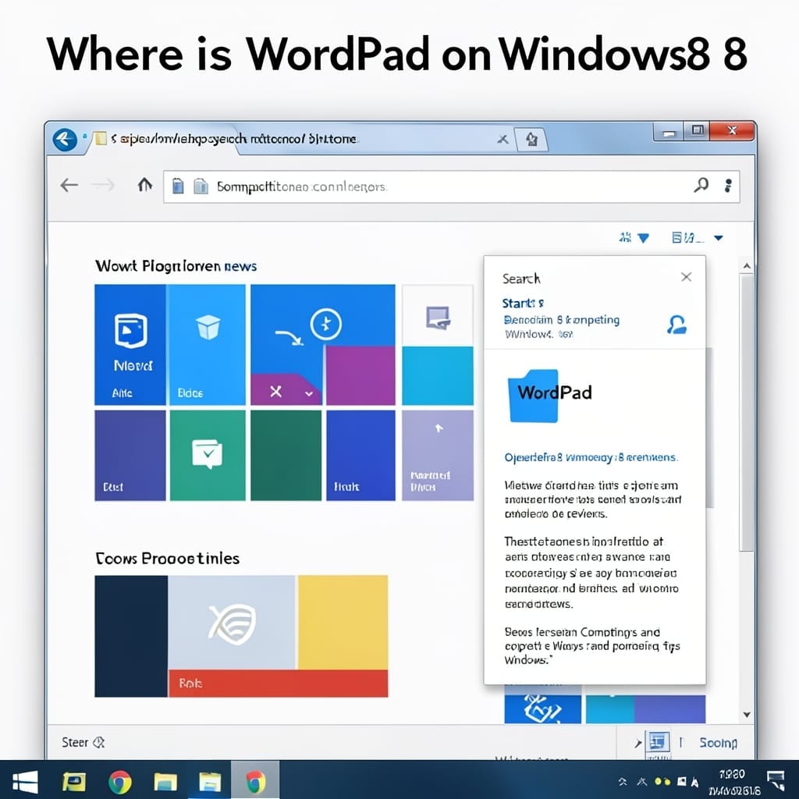The width and height of the screenshot is (799, 799).
Task: Click the view icon in bottom status bar
Action: (x=658, y=742)
